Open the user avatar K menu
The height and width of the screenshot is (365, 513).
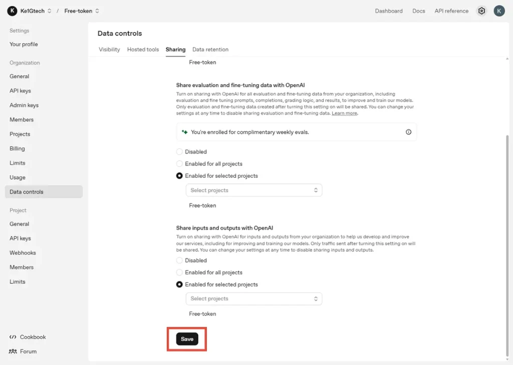tap(499, 11)
